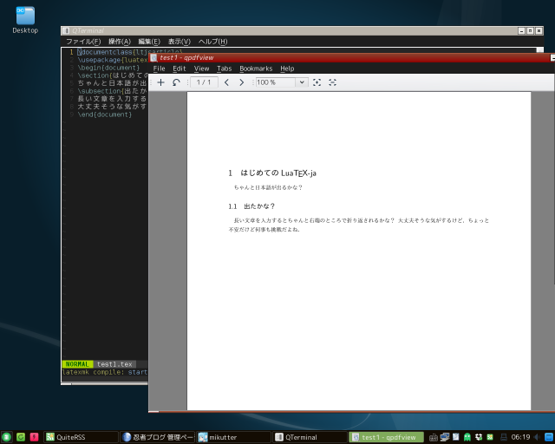
Task: Click the Dropbox tray icon
Action: click(479, 437)
